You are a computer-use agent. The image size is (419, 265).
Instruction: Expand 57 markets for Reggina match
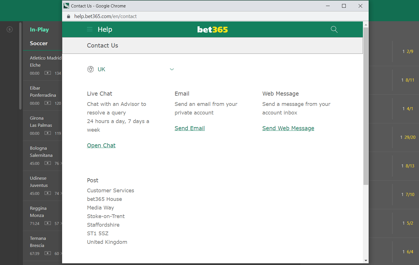58,224
